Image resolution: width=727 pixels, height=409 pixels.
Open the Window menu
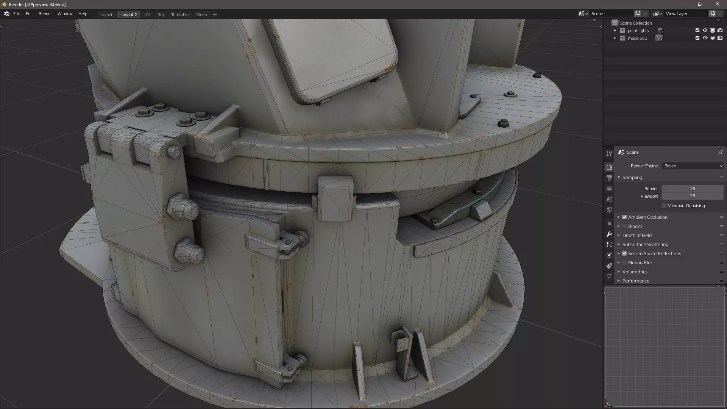(x=65, y=14)
